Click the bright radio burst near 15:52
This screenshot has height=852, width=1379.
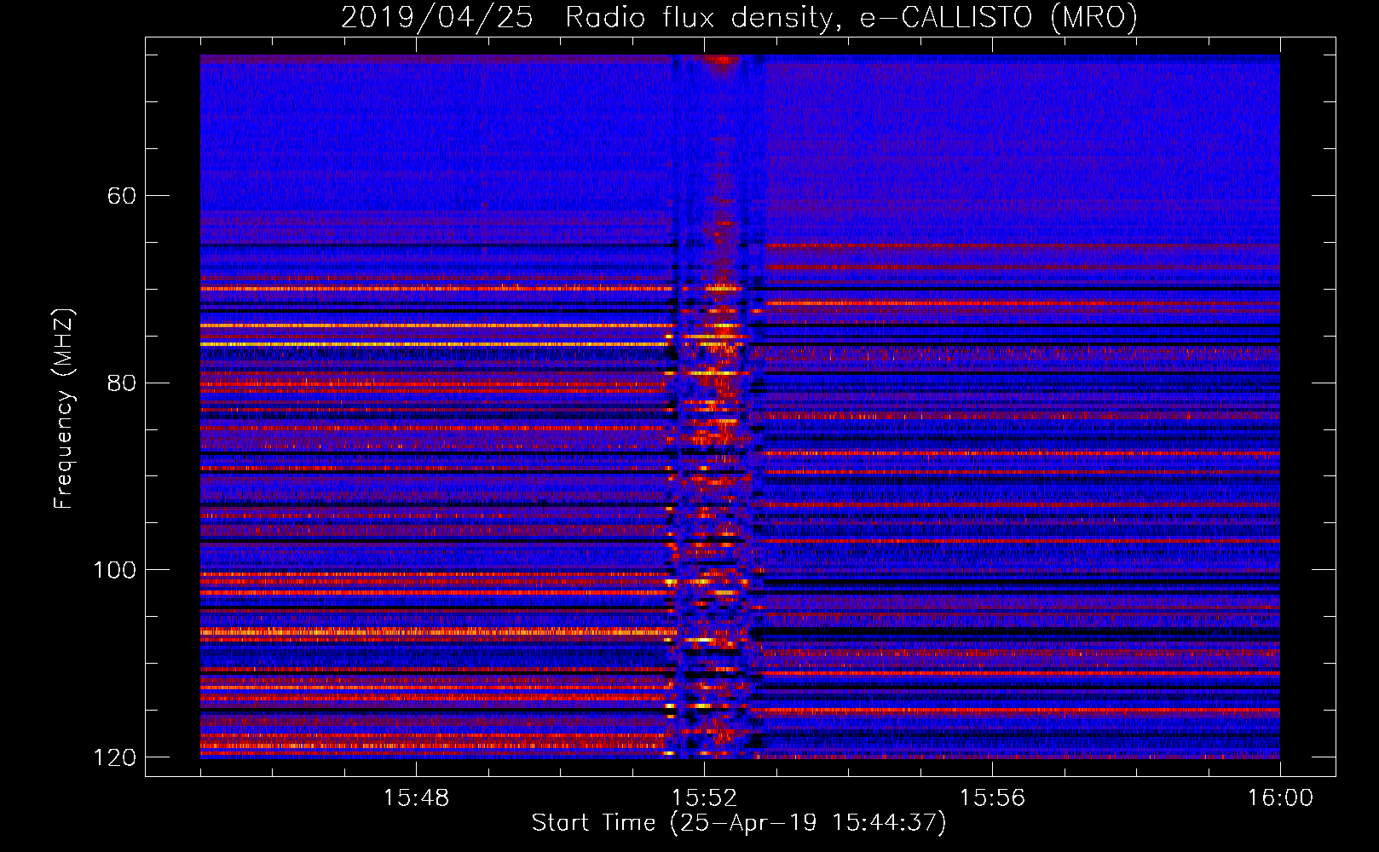[714, 406]
